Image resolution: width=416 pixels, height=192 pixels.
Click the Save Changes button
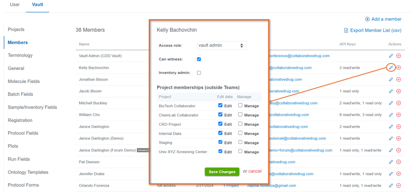[222, 172]
